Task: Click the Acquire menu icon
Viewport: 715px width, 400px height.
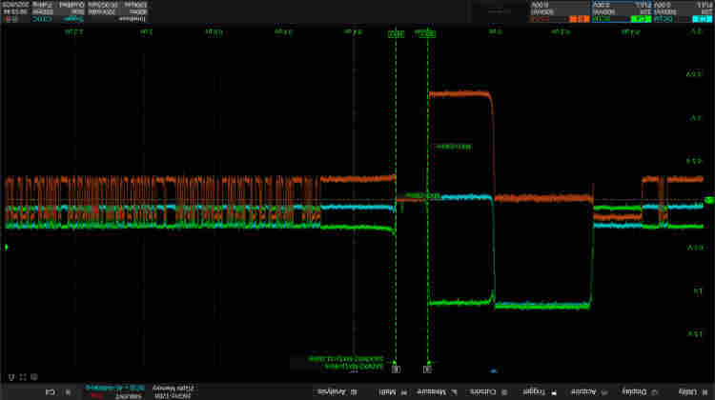Action: point(603,391)
